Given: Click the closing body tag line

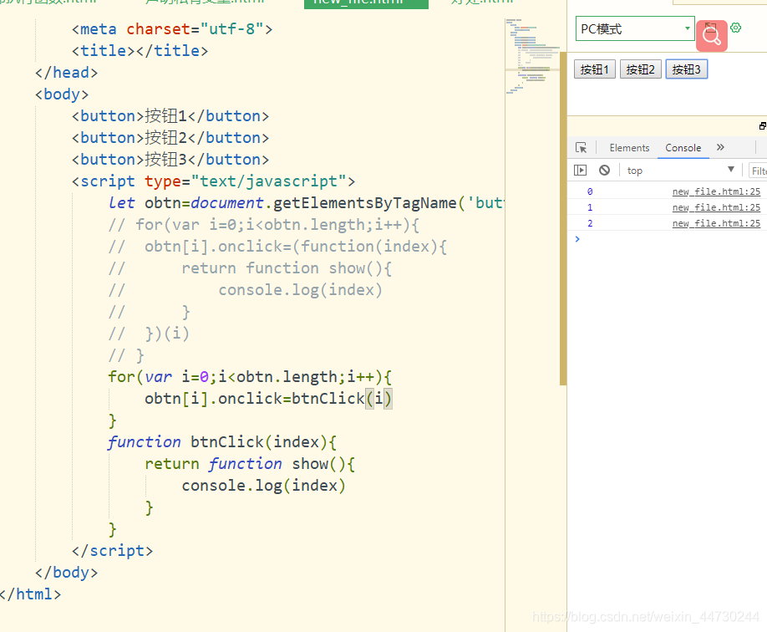Looking at the screenshot, I should 67,573.
